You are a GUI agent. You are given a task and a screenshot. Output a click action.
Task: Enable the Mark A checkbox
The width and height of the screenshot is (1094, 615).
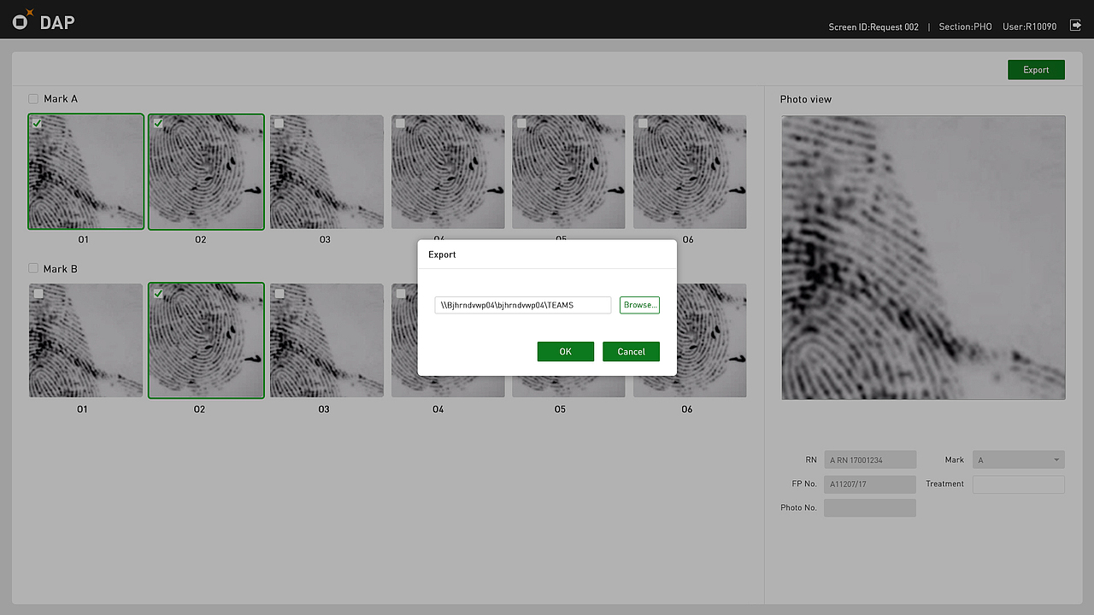pyautogui.click(x=32, y=98)
